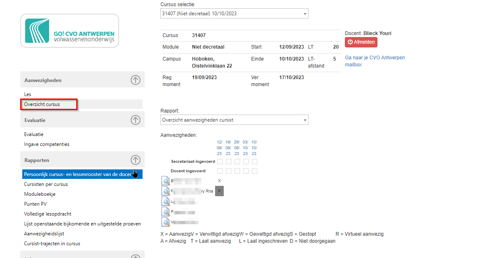Click Reg moment date 19/09/2023

[x=204, y=77]
